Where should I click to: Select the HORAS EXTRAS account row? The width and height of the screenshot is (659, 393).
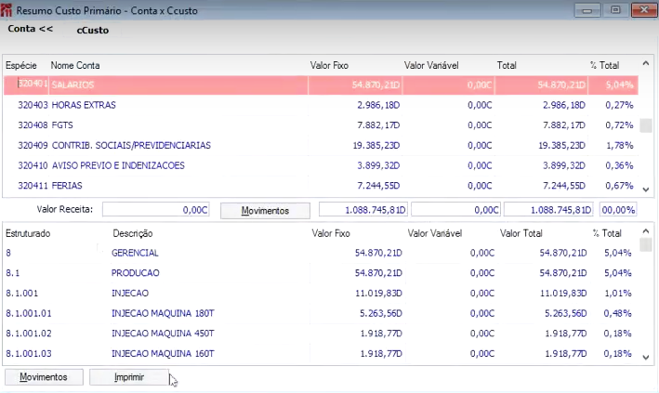pyautogui.click(x=321, y=105)
